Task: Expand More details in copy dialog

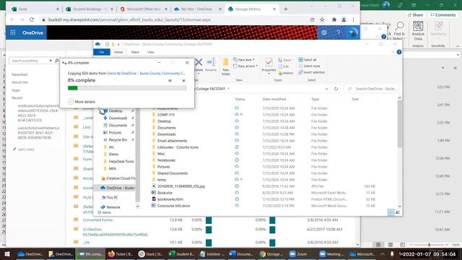Action: 82,102
